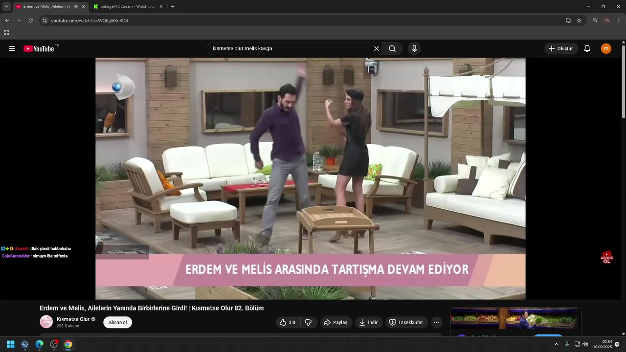Close the YouTube browser tab
The width and height of the screenshot is (626, 352).
83,6
